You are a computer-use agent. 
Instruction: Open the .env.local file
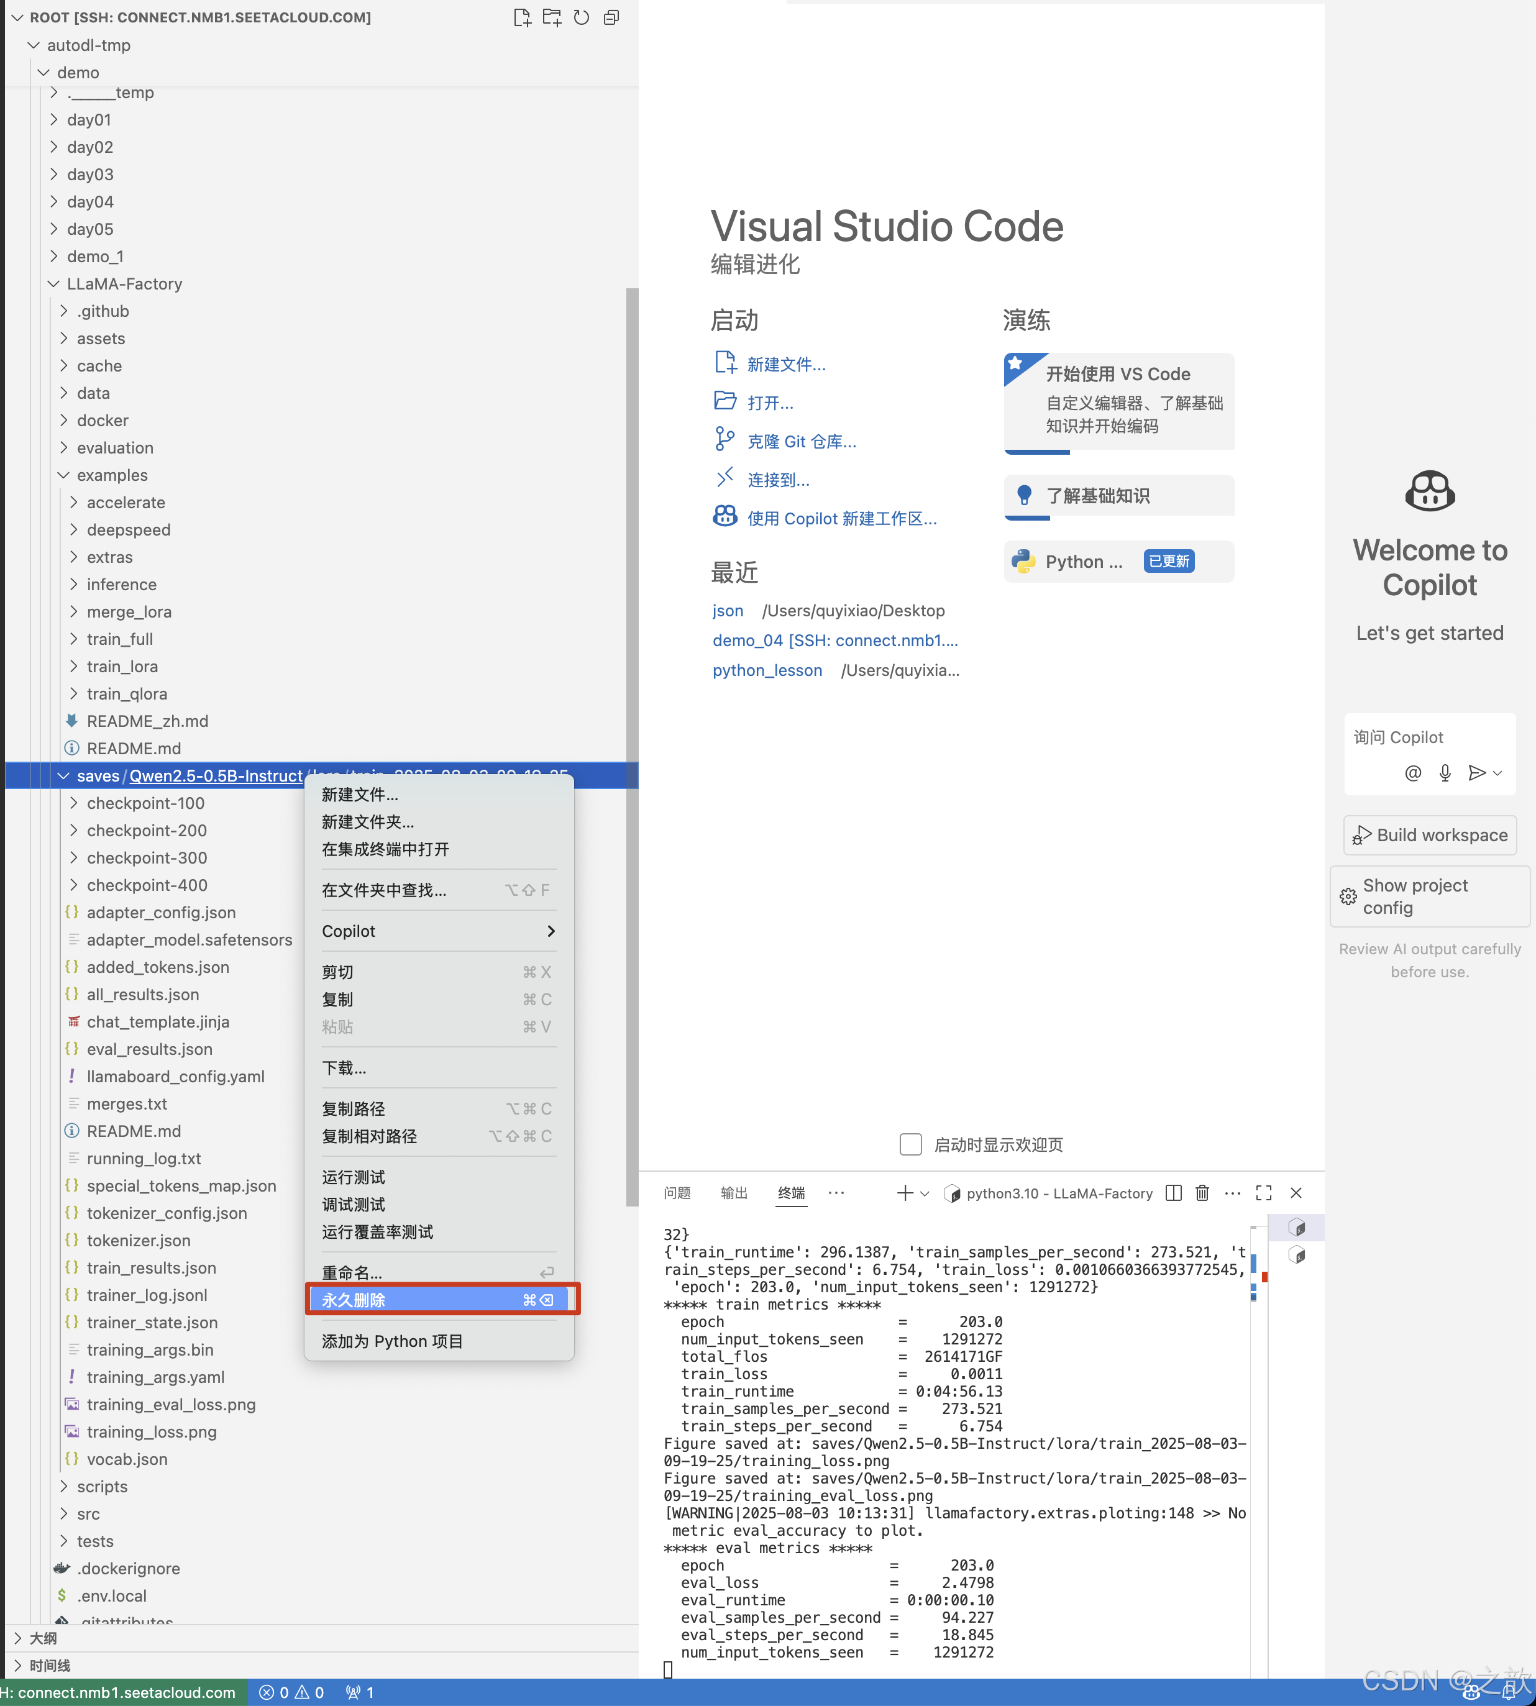pos(111,1596)
